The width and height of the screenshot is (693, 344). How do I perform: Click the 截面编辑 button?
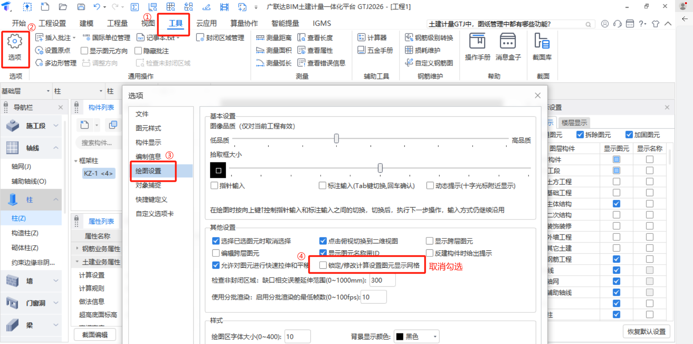[x=95, y=335]
